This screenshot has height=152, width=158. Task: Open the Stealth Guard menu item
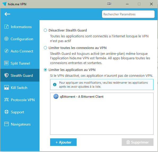coord(20,75)
